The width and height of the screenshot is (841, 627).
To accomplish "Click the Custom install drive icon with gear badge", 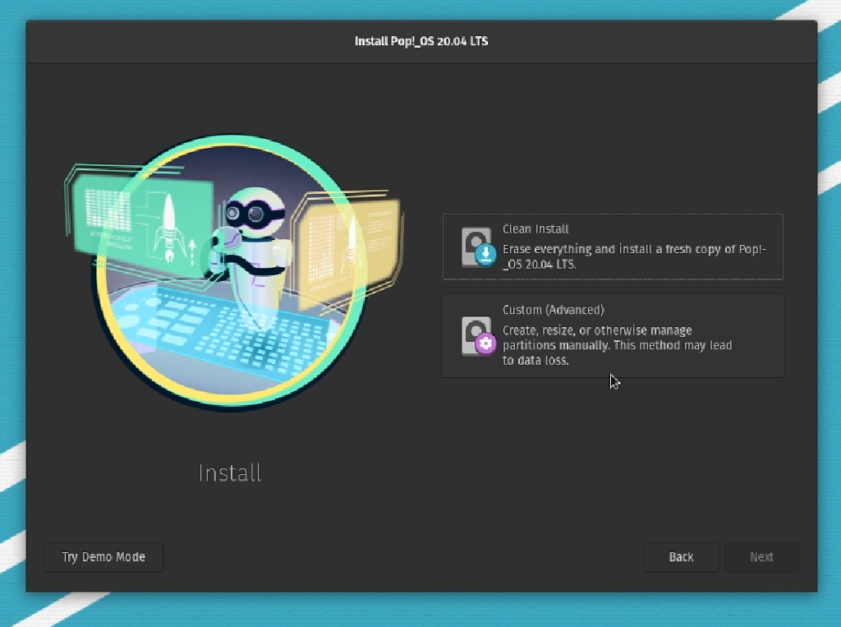I will pyautogui.click(x=476, y=335).
